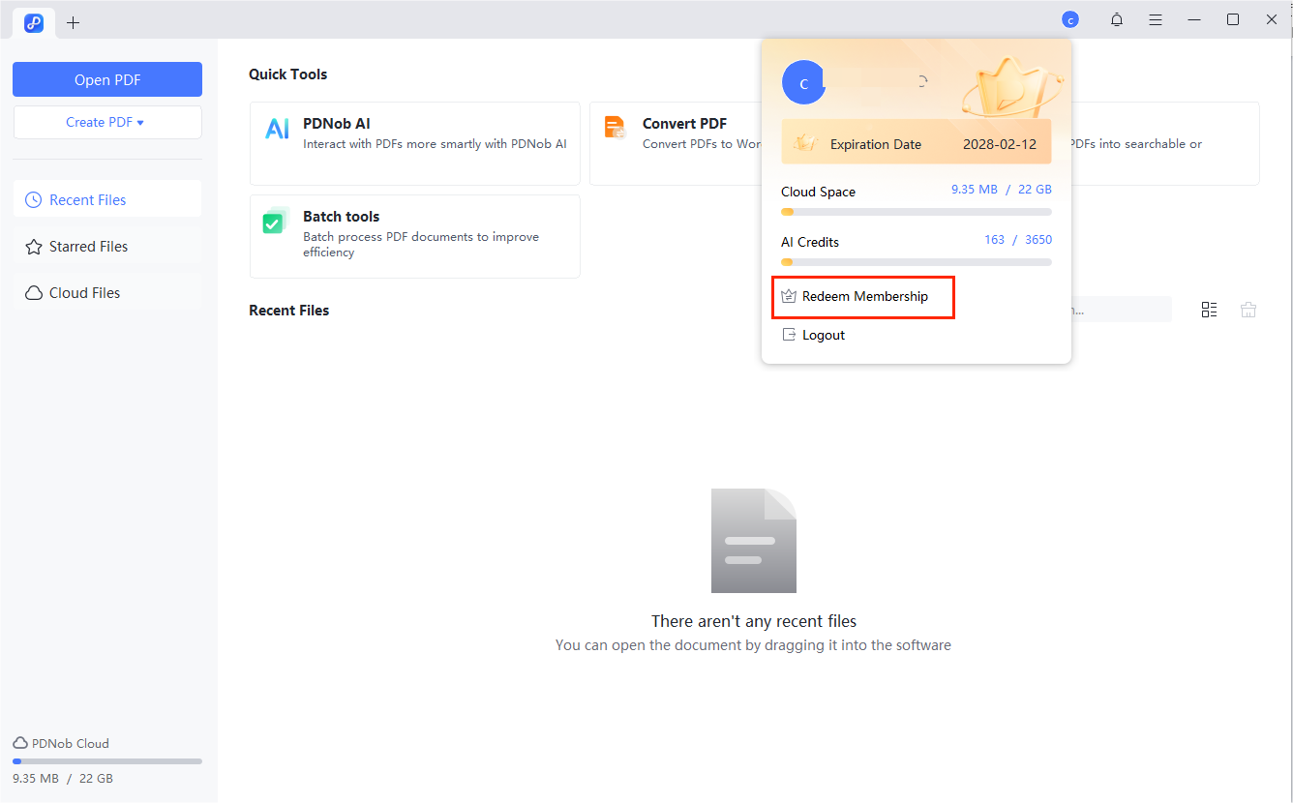Click the crown icon beside Redeem Membership
This screenshot has width=1293, height=803.
[x=789, y=296]
